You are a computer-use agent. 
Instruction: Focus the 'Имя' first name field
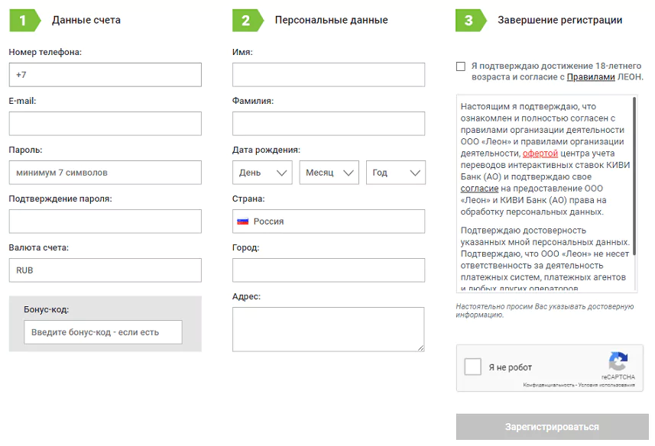tap(329, 75)
